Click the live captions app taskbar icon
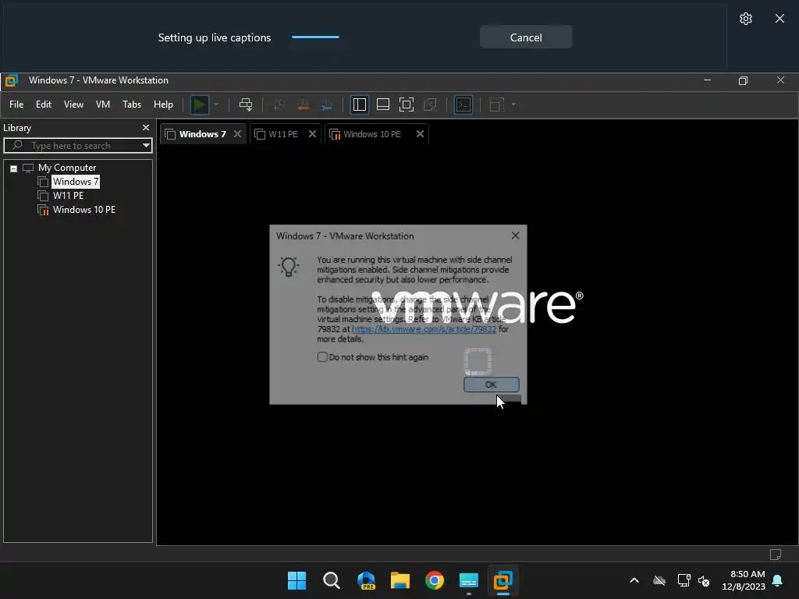The width and height of the screenshot is (799, 599). click(469, 580)
